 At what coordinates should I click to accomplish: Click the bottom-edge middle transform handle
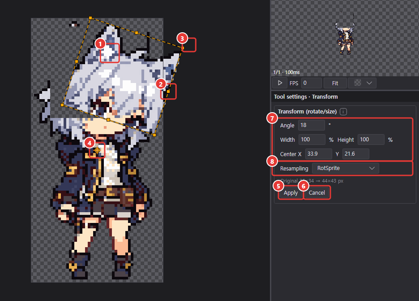[x=108, y=120]
